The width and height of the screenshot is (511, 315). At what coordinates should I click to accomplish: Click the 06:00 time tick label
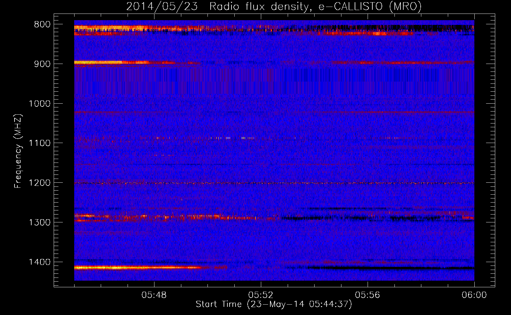coord(474,295)
